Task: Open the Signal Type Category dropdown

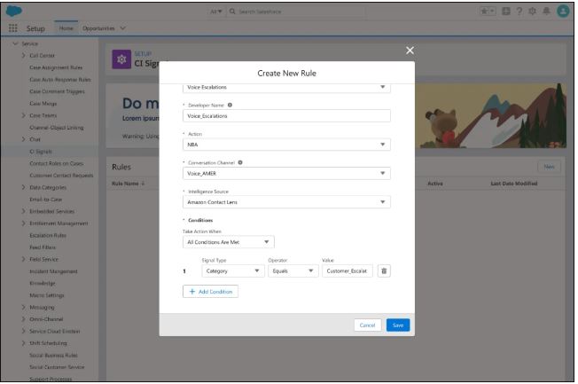Action: tap(221, 271)
